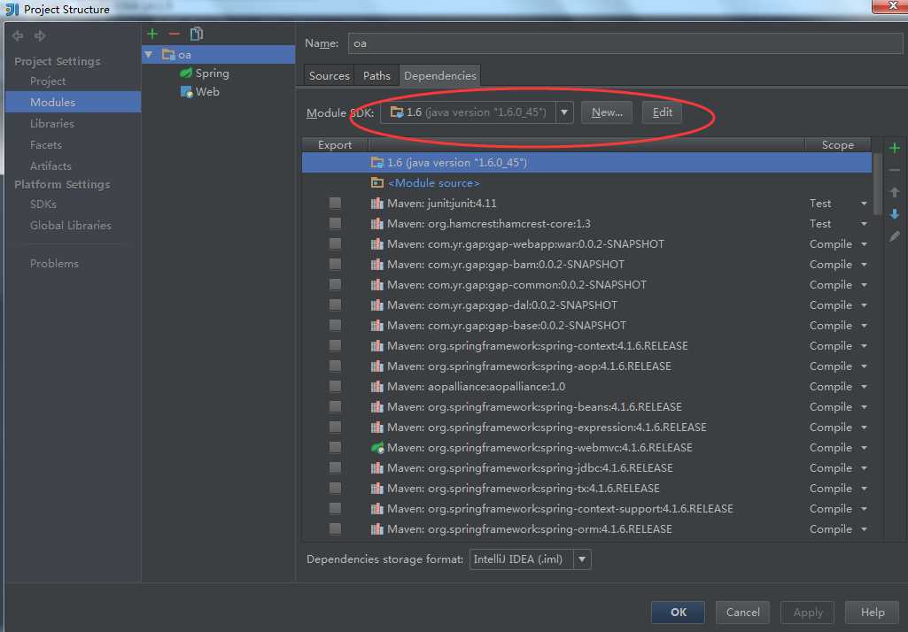Viewport: 908px width, 632px height.
Task: Toggle export checkbox for gap-common
Action: tap(335, 284)
